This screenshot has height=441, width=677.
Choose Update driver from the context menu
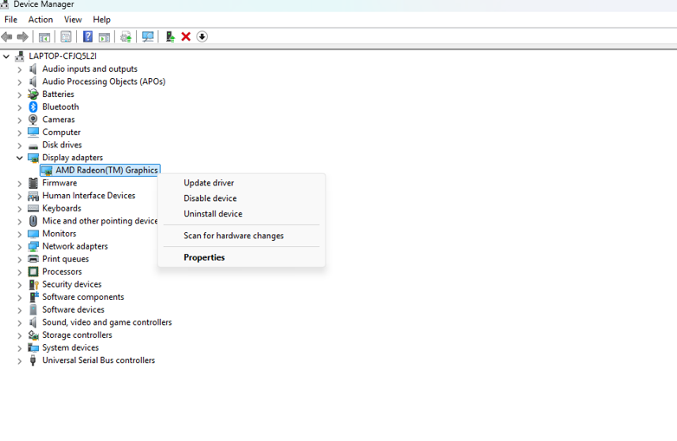209,183
